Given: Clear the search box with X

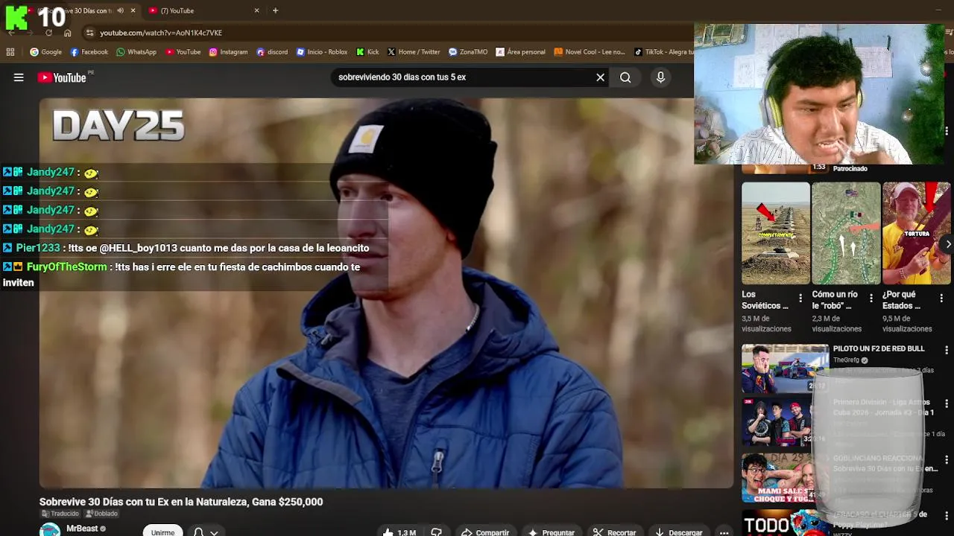Looking at the screenshot, I should coord(600,77).
